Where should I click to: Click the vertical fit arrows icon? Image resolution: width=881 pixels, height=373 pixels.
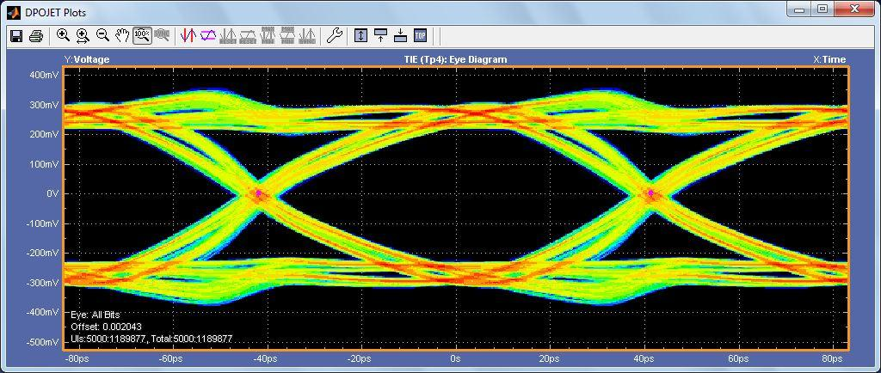click(360, 36)
